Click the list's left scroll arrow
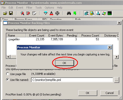 coord(8,57)
